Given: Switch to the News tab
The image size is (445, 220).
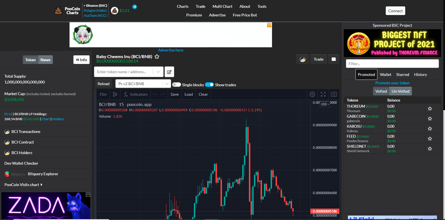Looking at the screenshot, I should pos(45,60).
